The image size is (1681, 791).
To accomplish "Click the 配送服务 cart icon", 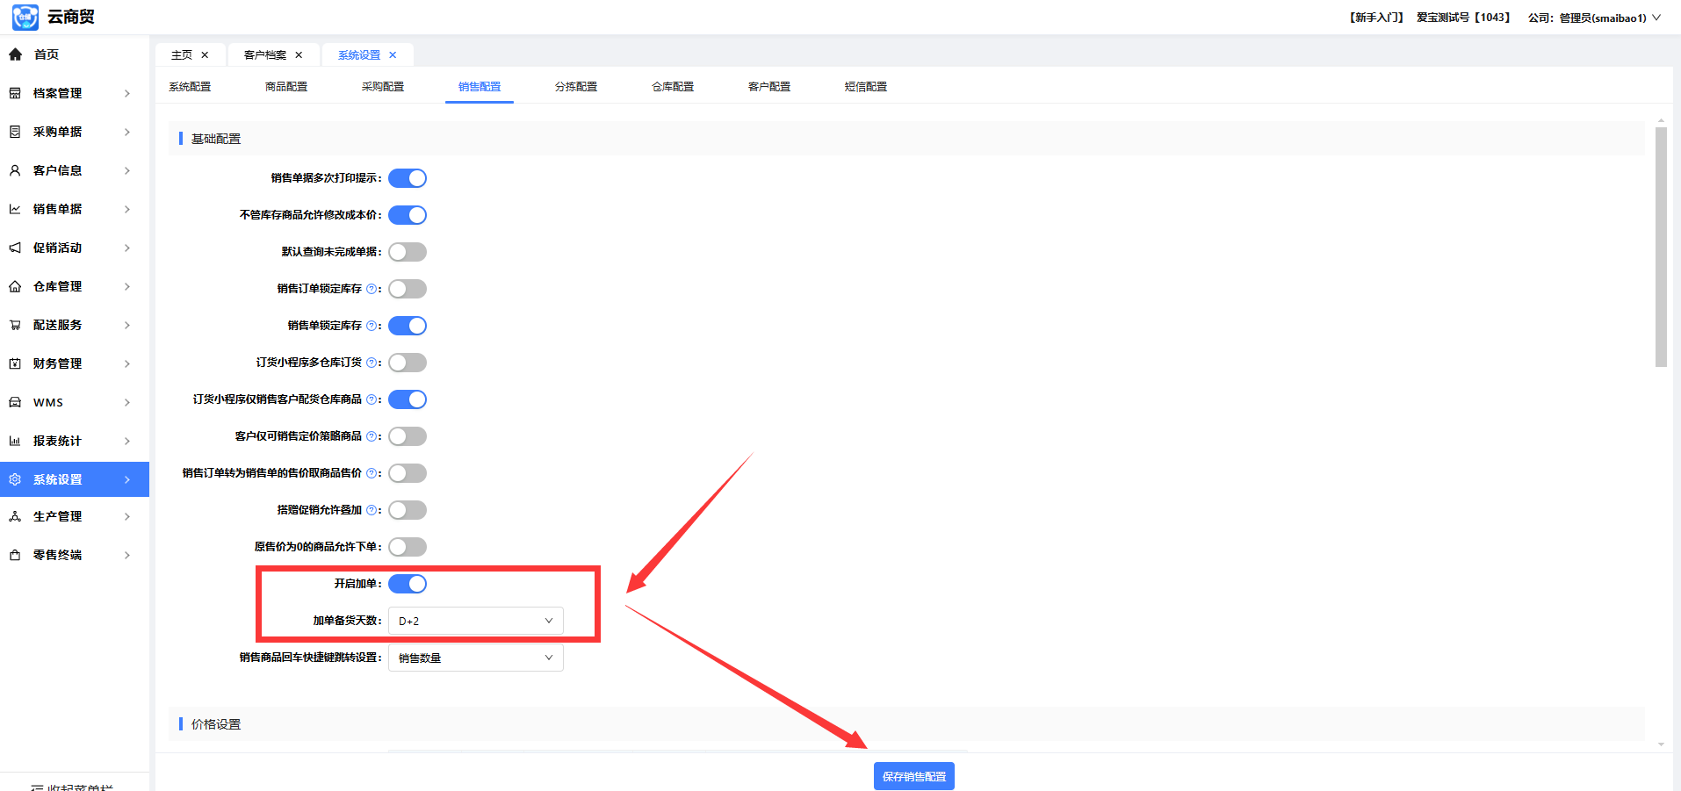I will (15, 325).
